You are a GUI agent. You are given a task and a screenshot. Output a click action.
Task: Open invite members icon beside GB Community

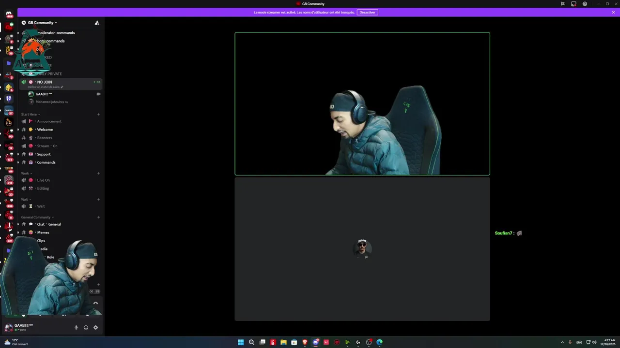[x=97, y=23]
